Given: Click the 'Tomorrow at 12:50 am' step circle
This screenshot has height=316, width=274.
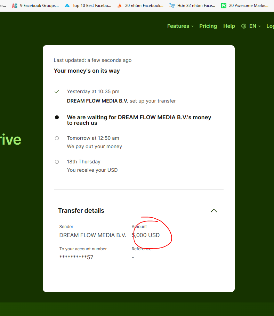Looking at the screenshot, I should [x=57, y=138].
